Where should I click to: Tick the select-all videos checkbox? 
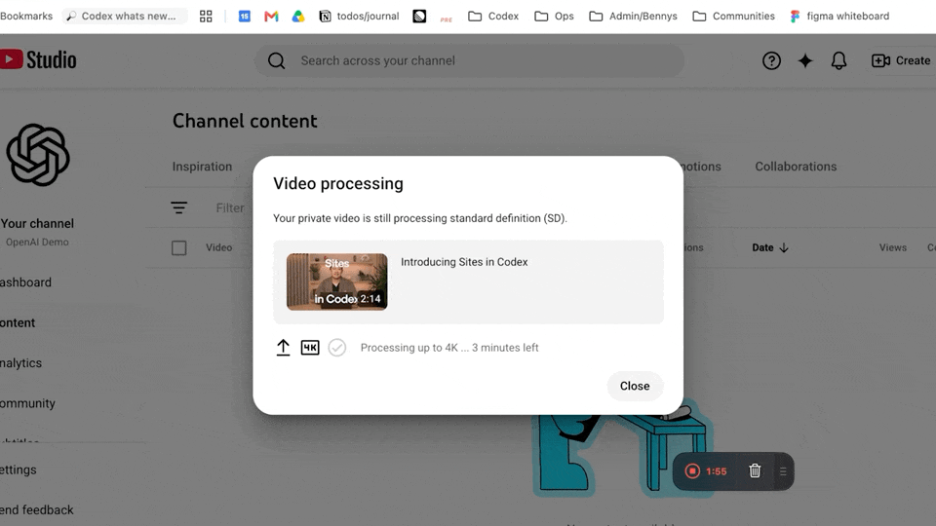coord(179,247)
